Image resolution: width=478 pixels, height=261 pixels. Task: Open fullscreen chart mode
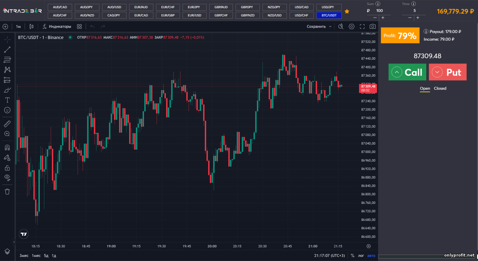pos(362,26)
